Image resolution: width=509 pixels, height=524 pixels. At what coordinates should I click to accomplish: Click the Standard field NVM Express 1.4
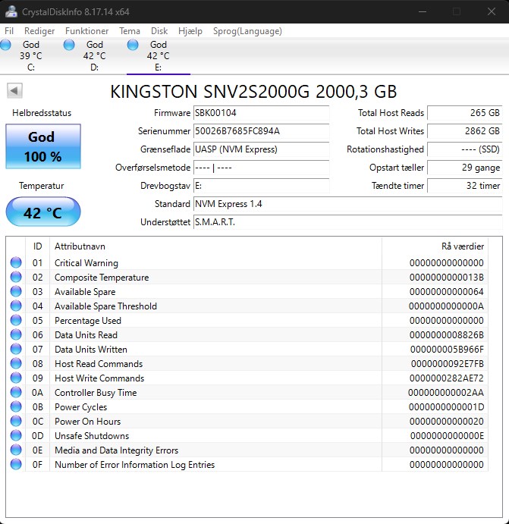click(x=348, y=204)
